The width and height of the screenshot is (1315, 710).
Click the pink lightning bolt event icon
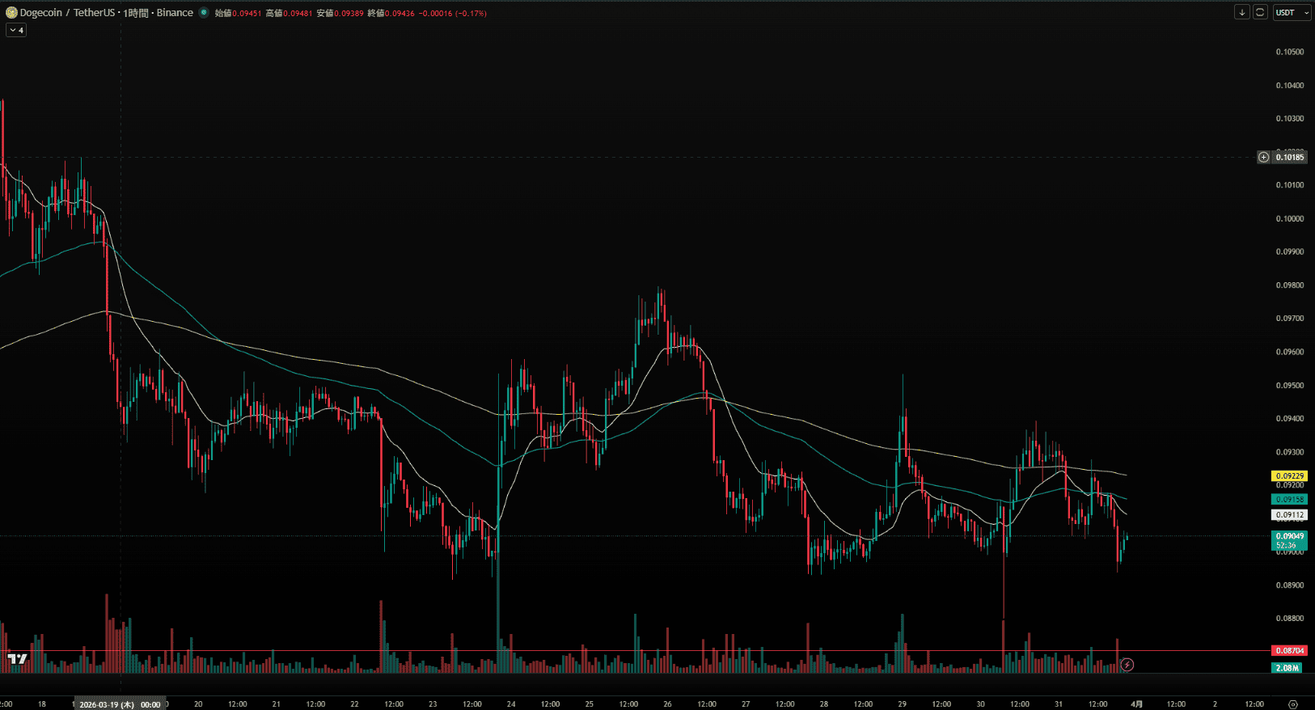pos(1127,665)
